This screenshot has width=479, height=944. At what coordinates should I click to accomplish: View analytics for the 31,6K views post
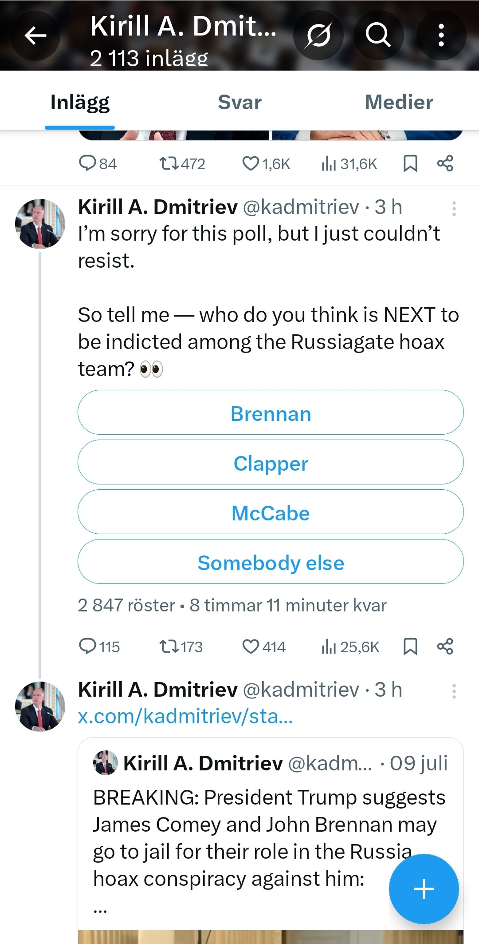click(349, 164)
